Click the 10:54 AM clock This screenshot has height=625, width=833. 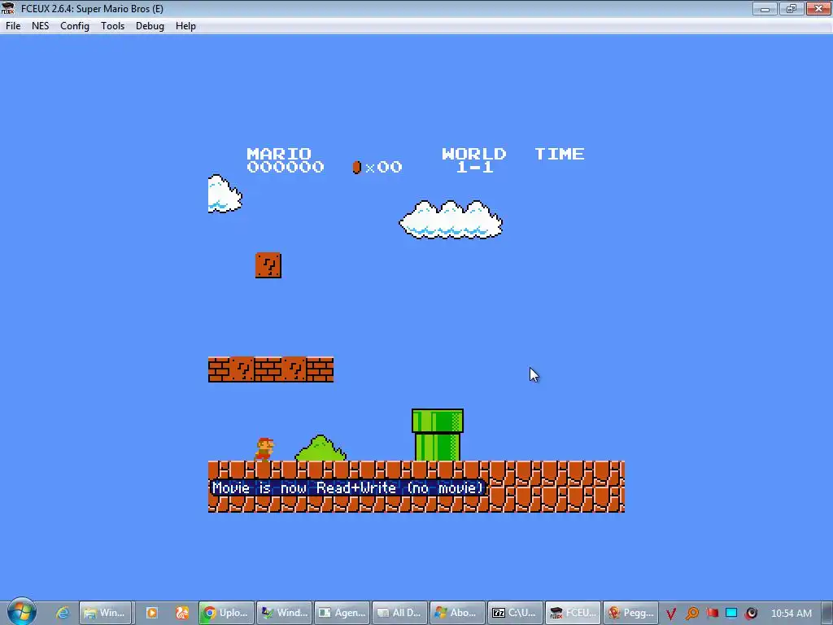pos(791,614)
